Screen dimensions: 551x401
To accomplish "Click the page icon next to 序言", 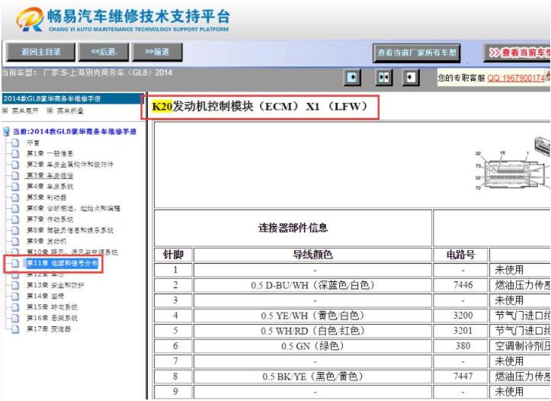I will point(15,143).
